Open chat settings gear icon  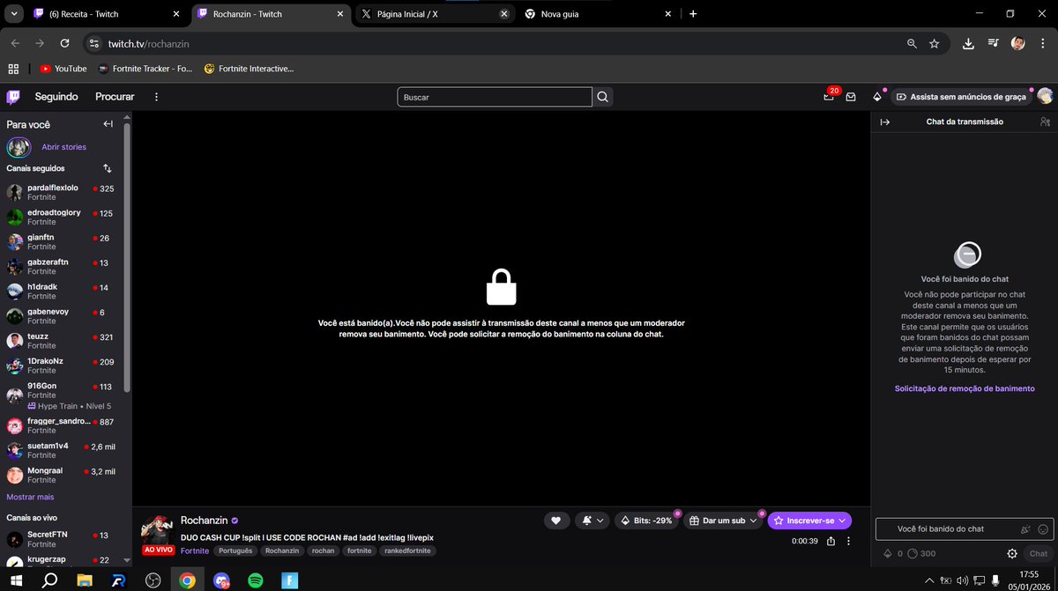click(x=1012, y=553)
